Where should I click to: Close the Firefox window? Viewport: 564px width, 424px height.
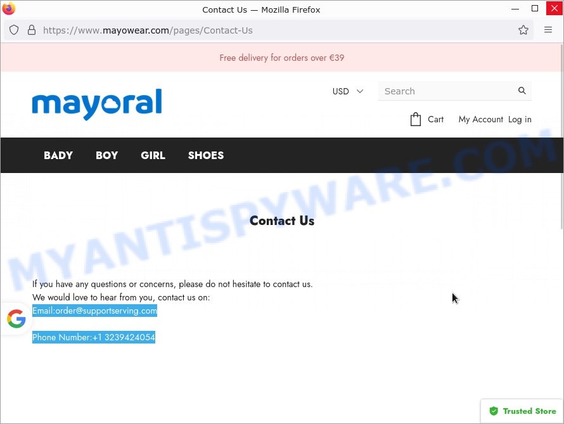click(554, 8)
